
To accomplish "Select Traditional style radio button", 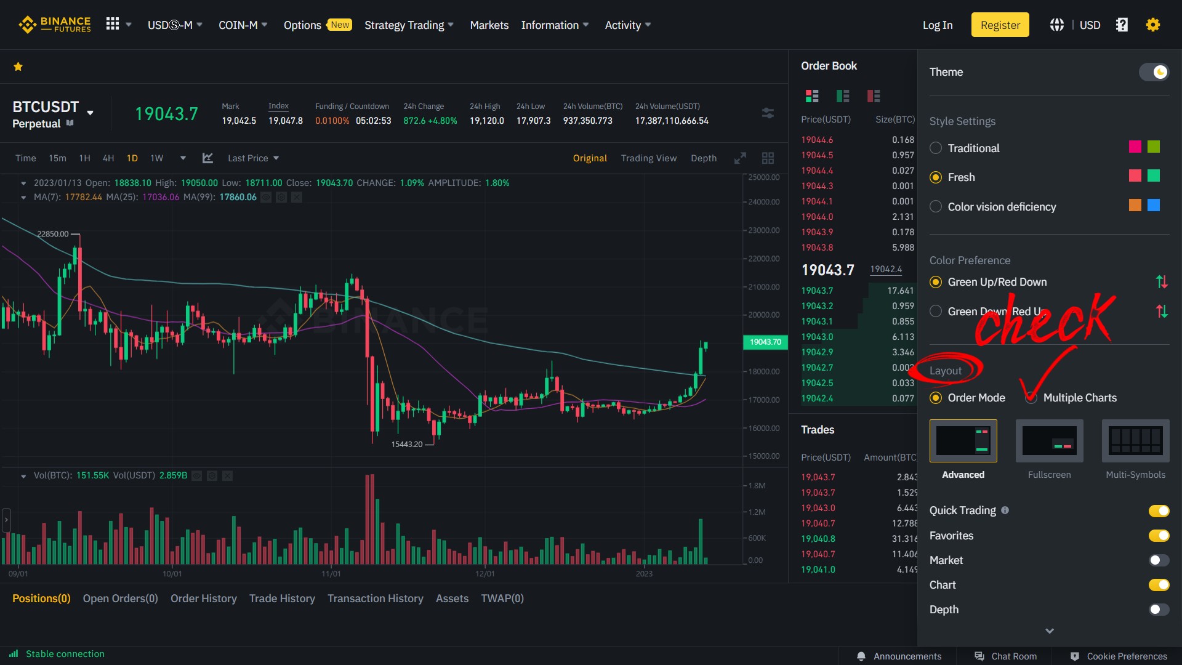I will pyautogui.click(x=936, y=148).
